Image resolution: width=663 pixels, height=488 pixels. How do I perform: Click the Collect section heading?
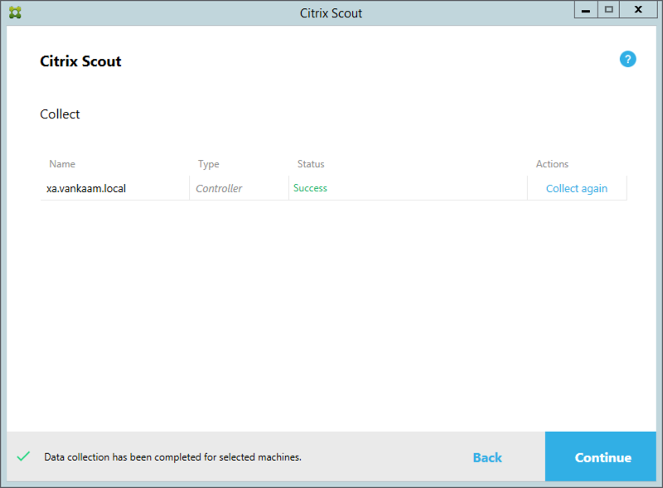[x=60, y=114]
